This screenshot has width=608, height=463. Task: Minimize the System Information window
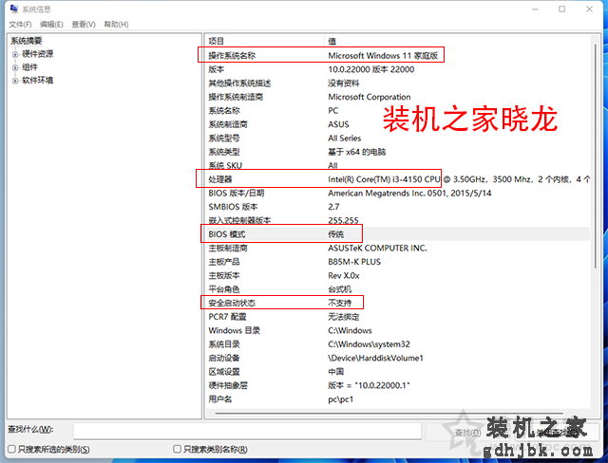pyautogui.click(x=535, y=9)
